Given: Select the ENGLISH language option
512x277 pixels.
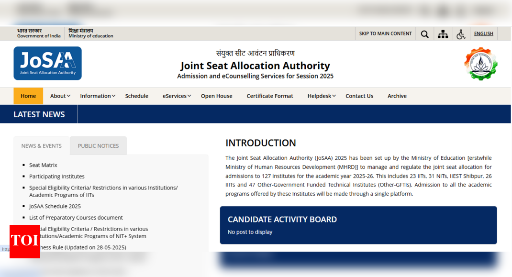Looking at the screenshot, I should pyautogui.click(x=483, y=33).
